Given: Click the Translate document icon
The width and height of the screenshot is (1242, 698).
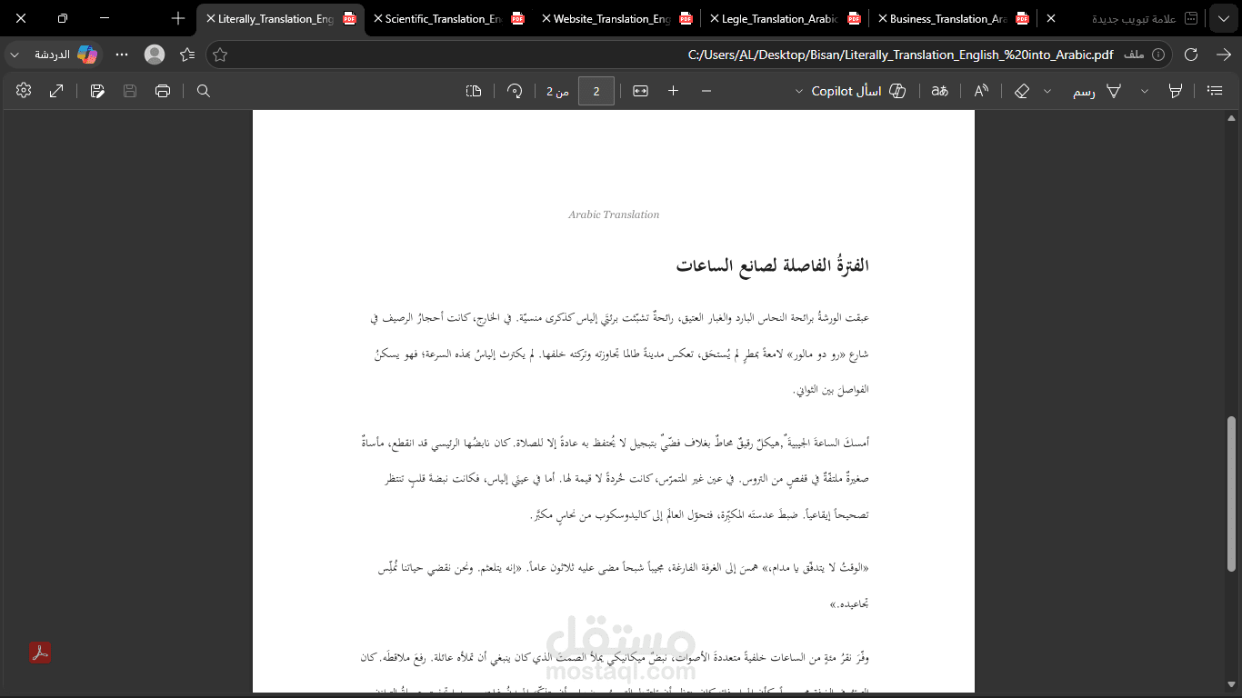Looking at the screenshot, I should [939, 91].
